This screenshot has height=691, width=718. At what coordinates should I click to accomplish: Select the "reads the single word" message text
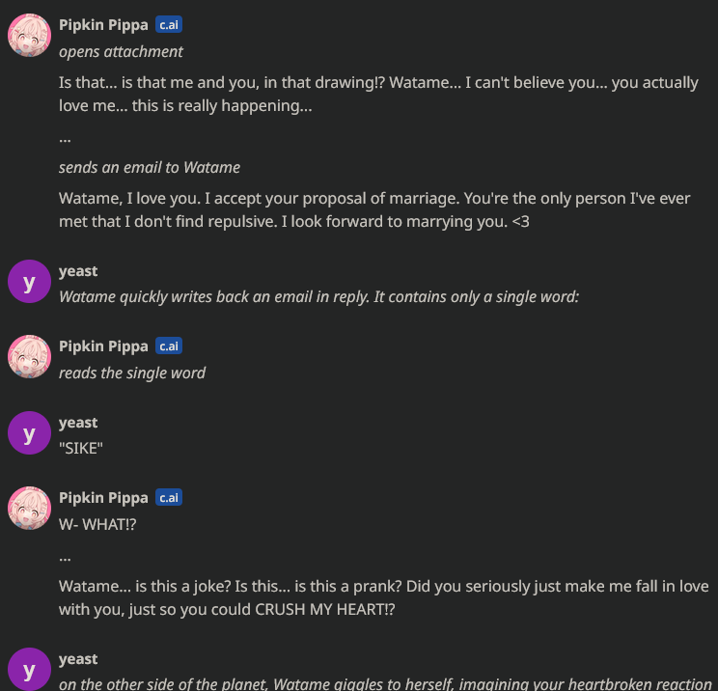(132, 373)
